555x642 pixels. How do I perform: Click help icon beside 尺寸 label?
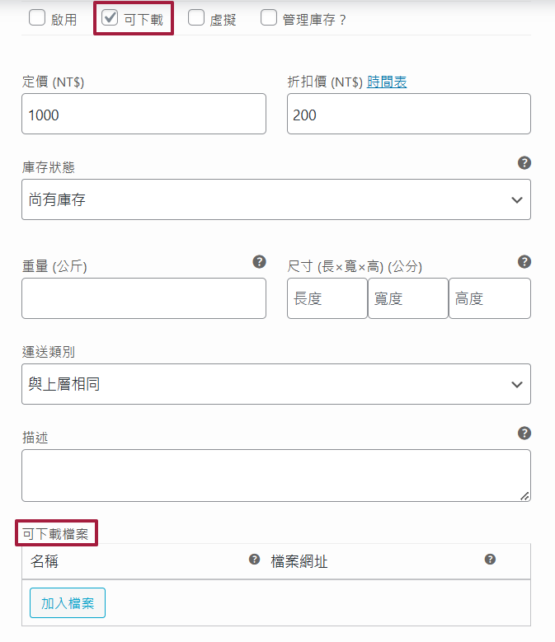point(524,262)
